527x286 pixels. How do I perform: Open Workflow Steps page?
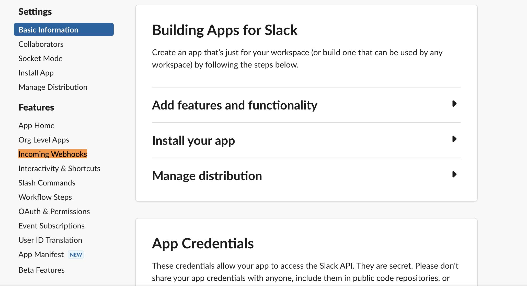click(x=45, y=197)
